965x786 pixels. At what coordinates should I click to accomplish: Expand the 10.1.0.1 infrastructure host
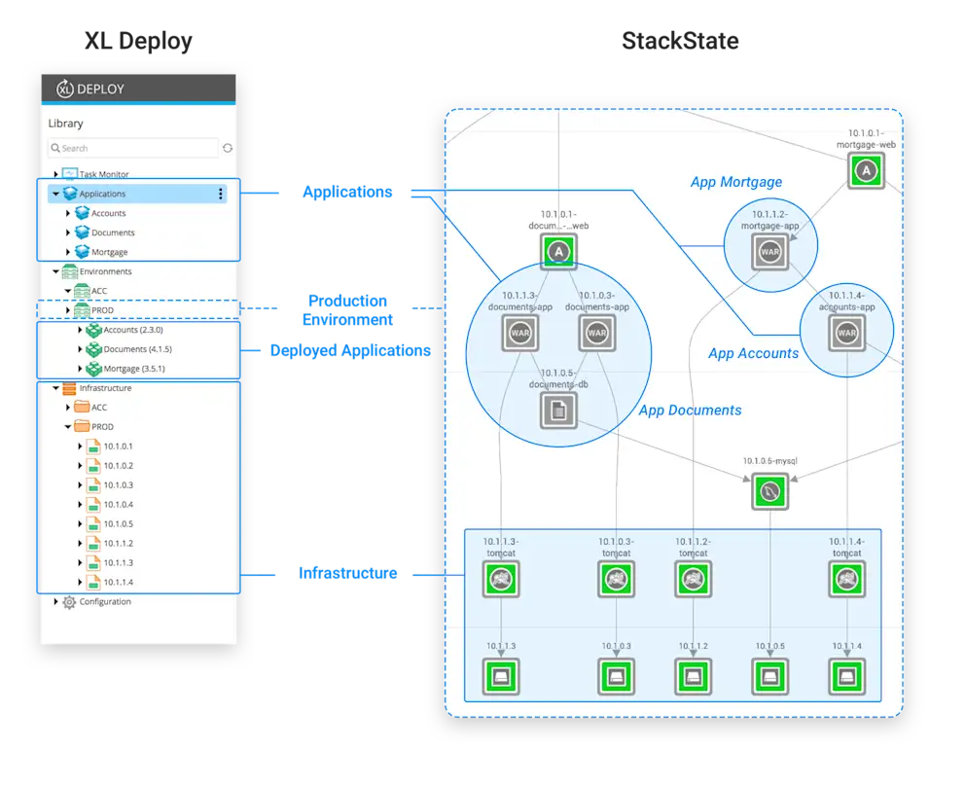point(80,446)
